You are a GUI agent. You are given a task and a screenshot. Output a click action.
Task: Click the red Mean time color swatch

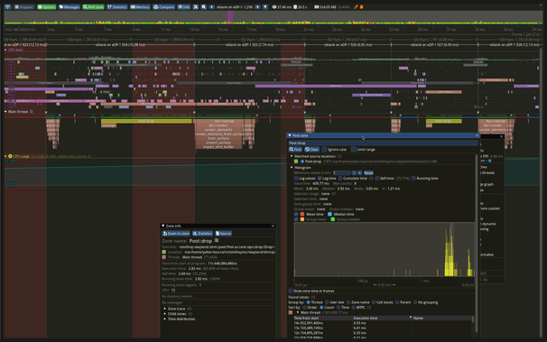302,214
